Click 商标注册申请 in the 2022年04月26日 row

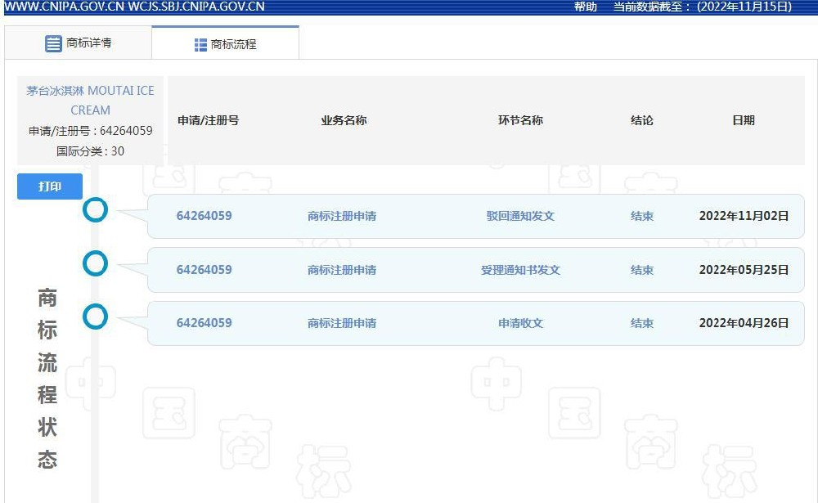coord(342,323)
